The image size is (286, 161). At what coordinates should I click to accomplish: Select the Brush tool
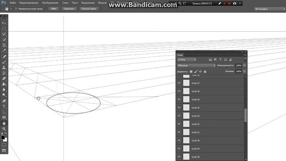coord(4,62)
